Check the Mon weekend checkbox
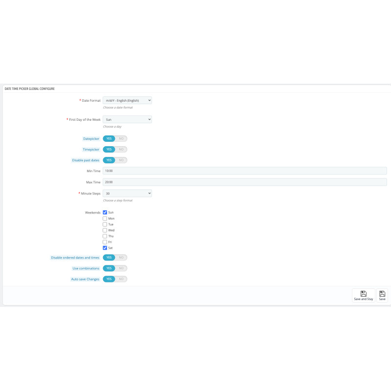Image resolution: width=391 pixels, height=391 pixels. [x=105, y=218]
